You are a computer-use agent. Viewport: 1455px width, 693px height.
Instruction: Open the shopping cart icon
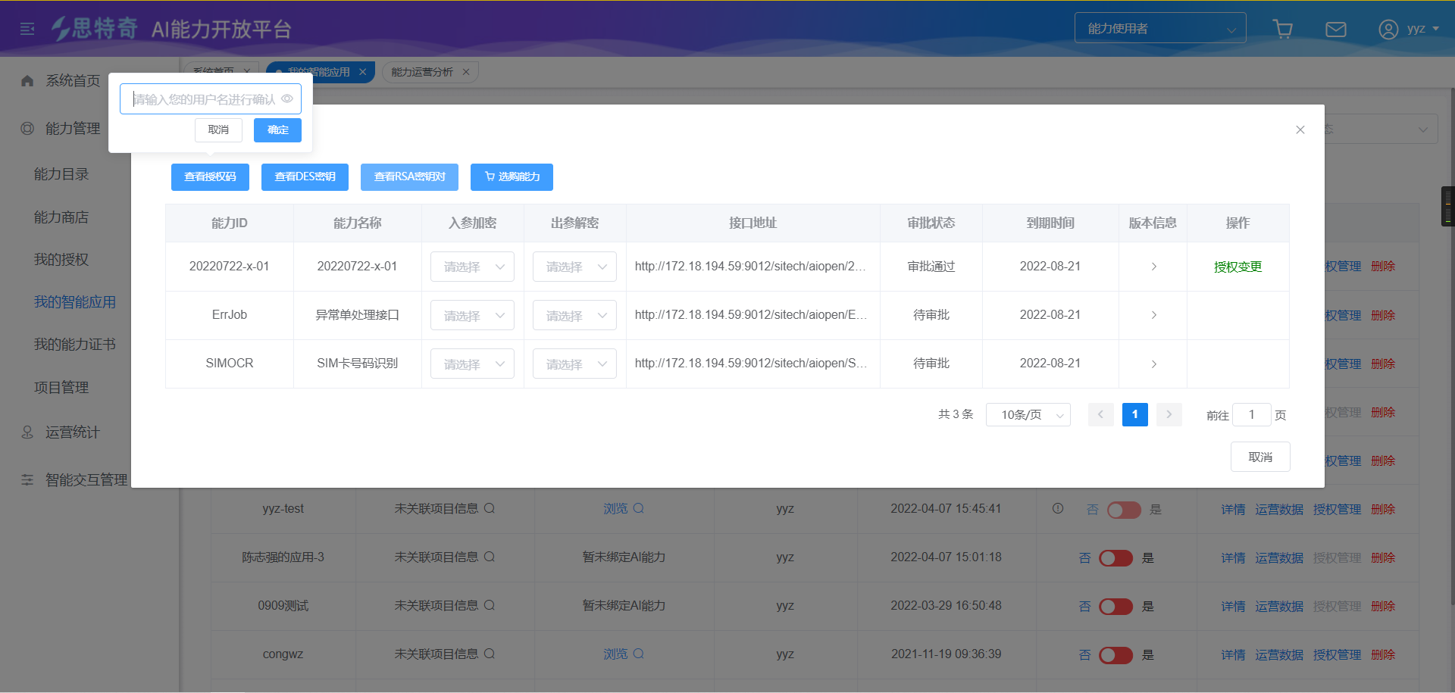pos(1283,29)
